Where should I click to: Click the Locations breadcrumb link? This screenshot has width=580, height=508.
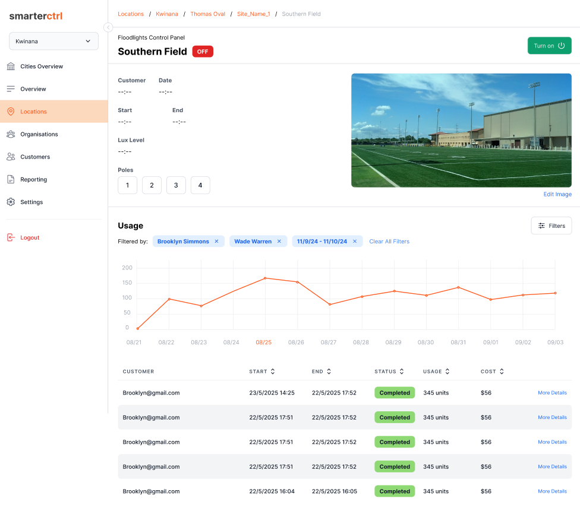point(131,14)
